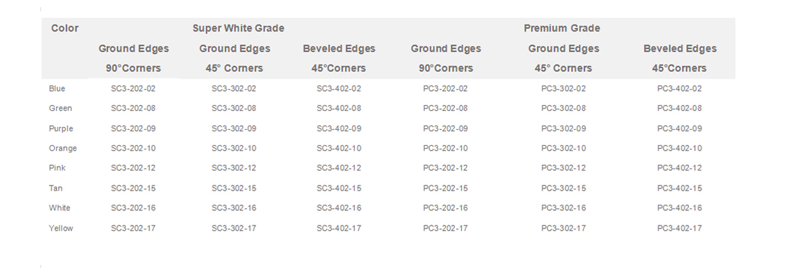This screenshot has height=268, width=791.
Task: Click the Premium Grade header
Action: coord(562,28)
